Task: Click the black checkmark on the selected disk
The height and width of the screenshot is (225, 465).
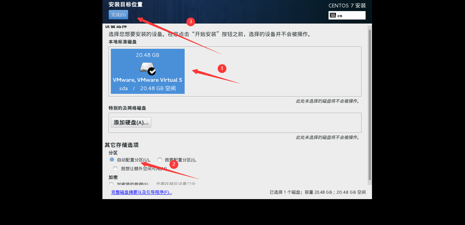Action: 152,72
